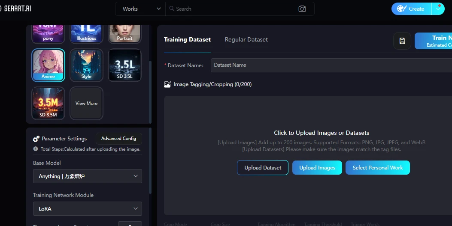Image resolution: width=452 pixels, height=226 pixels.
Task: Click the Total Steps info icon
Action: (x=36, y=149)
